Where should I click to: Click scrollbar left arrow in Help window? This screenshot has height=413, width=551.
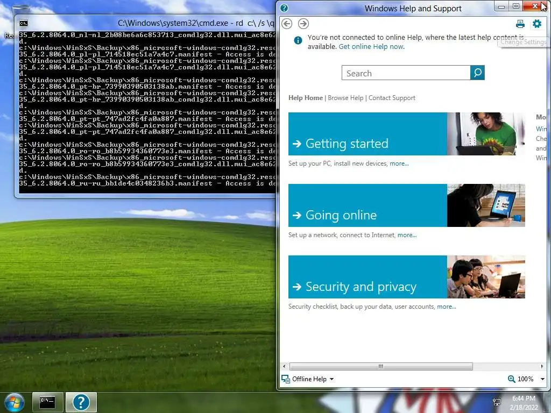click(284, 366)
